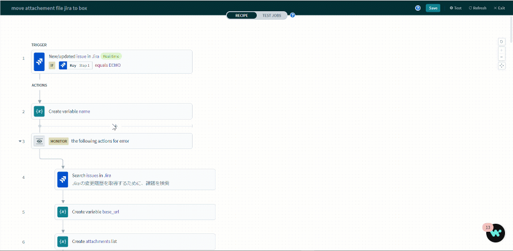The image size is (513, 251).
Task: Click the MONITOR badge in step 3
Action: 58,141
